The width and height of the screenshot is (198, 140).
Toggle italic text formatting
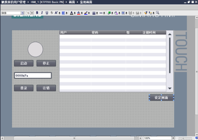42,13
